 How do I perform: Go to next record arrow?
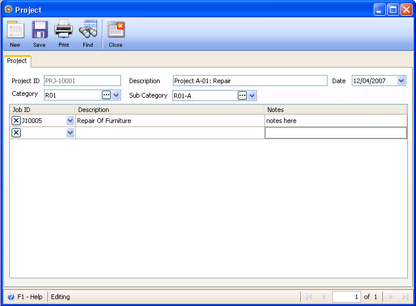pyautogui.click(x=391, y=297)
